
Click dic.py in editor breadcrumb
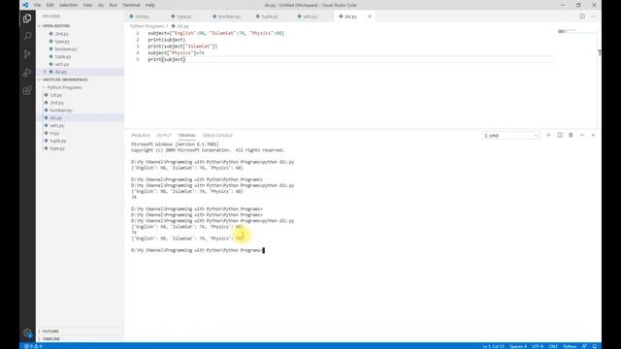[182, 26]
